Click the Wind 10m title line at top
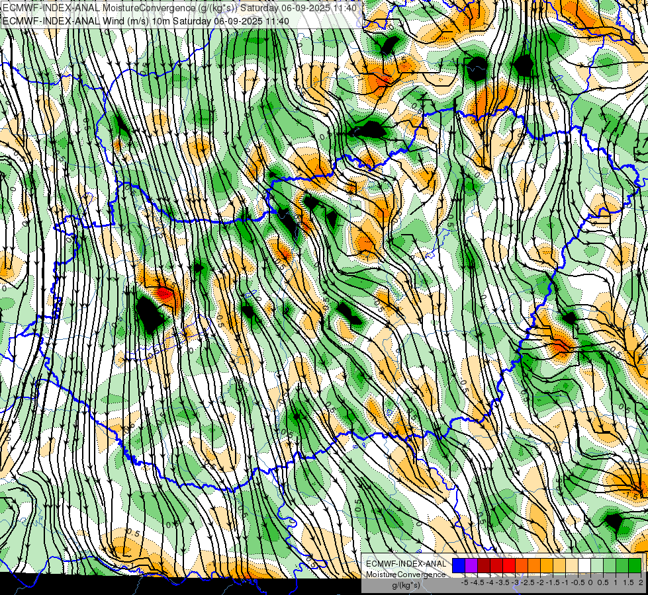The width and height of the screenshot is (648, 595). (x=146, y=20)
